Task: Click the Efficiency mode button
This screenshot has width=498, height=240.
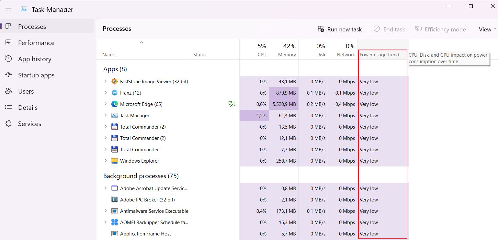Action: [x=440, y=29]
